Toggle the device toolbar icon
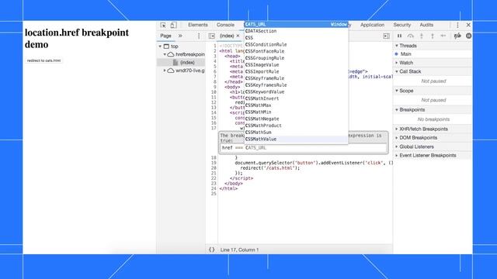 tap(173, 25)
